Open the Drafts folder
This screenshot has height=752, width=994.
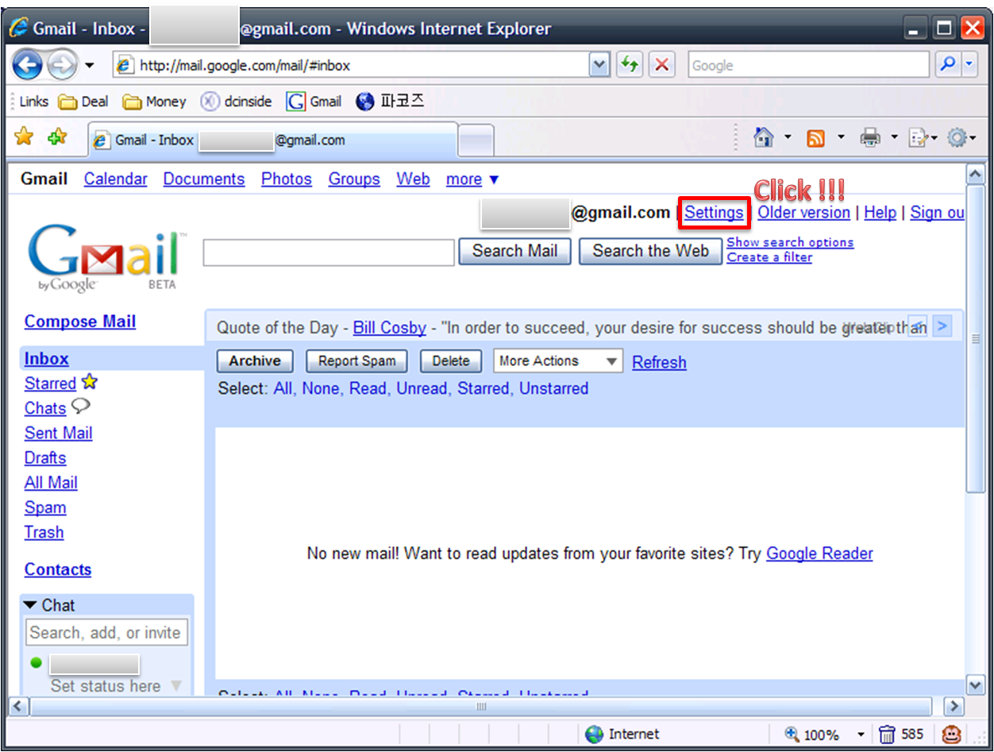(45, 458)
